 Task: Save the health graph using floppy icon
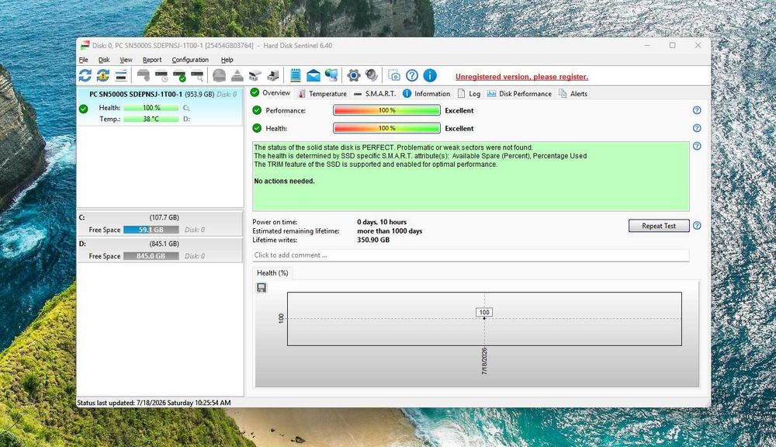(262, 288)
